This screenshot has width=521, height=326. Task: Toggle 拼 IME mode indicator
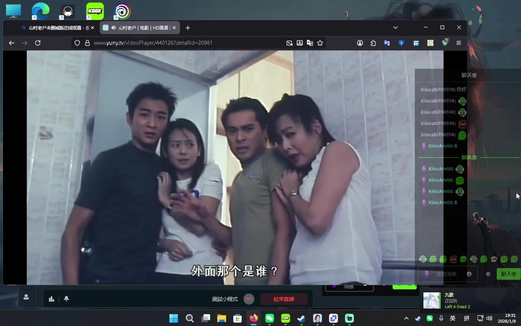467,318
